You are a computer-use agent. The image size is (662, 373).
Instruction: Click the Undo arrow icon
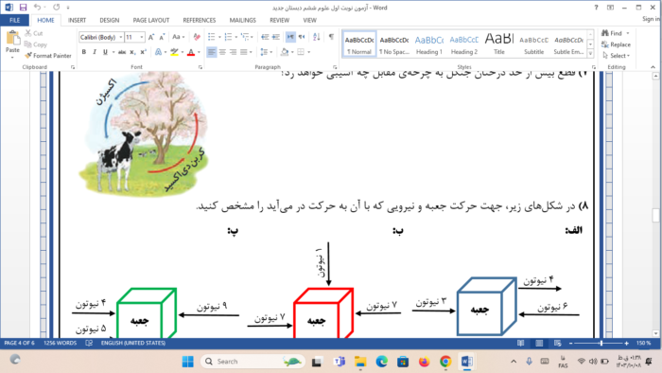click(37, 8)
